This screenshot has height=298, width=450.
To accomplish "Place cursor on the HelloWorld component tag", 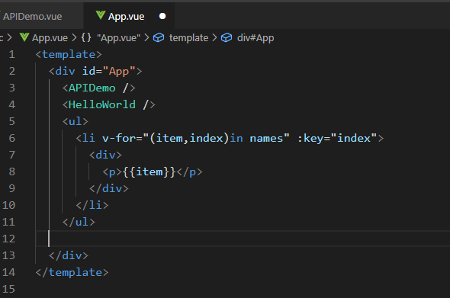I will tap(102, 104).
